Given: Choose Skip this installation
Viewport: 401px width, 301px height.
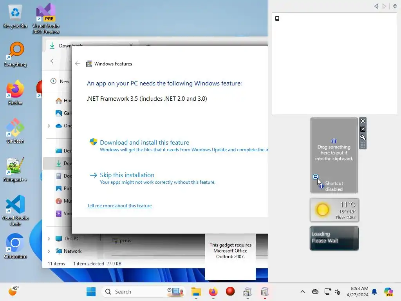Looking at the screenshot, I should pos(127,175).
